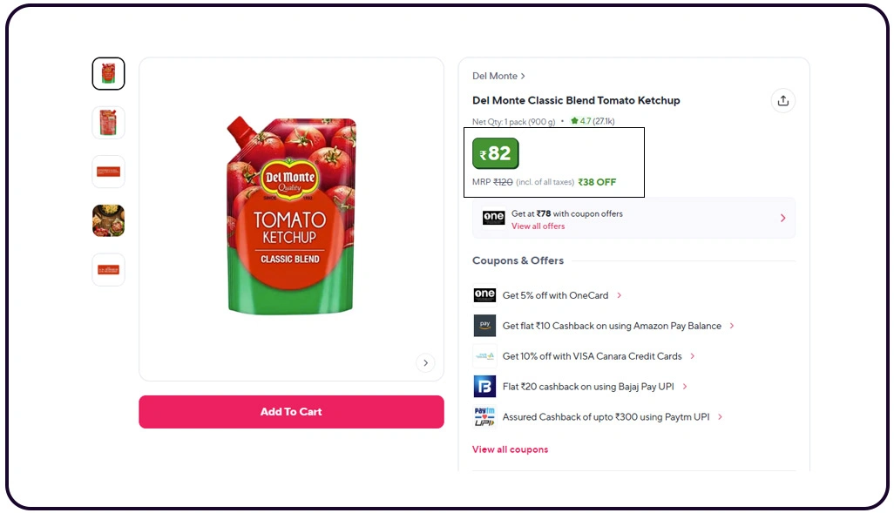Select the food dishes thumbnail image
The image size is (894, 513).
click(x=108, y=220)
